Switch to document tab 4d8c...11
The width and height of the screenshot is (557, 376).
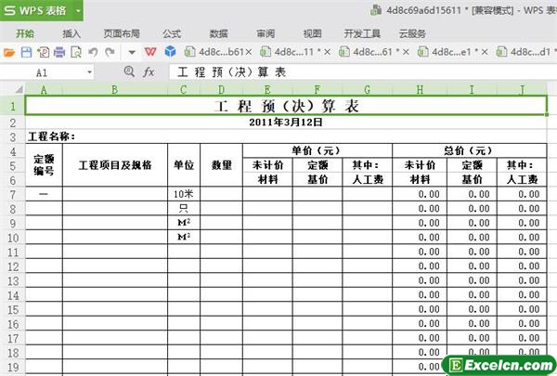[290, 52]
